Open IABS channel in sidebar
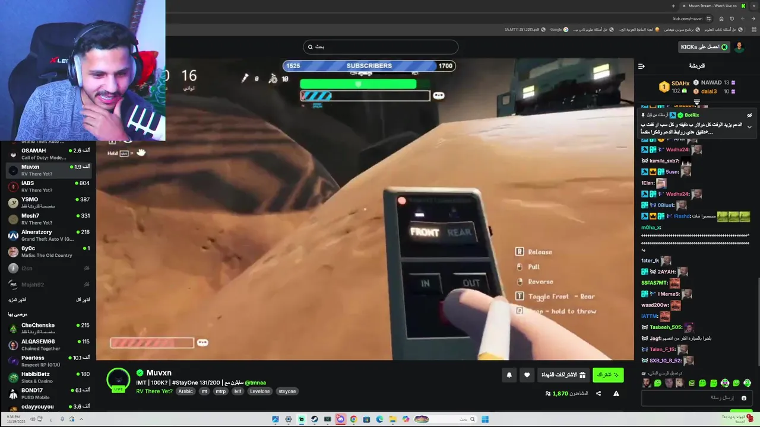Image resolution: width=760 pixels, height=427 pixels. 48,186
